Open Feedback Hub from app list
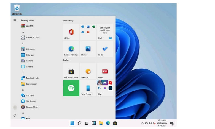The width and height of the screenshot is (215, 129). tap(32, 78)
